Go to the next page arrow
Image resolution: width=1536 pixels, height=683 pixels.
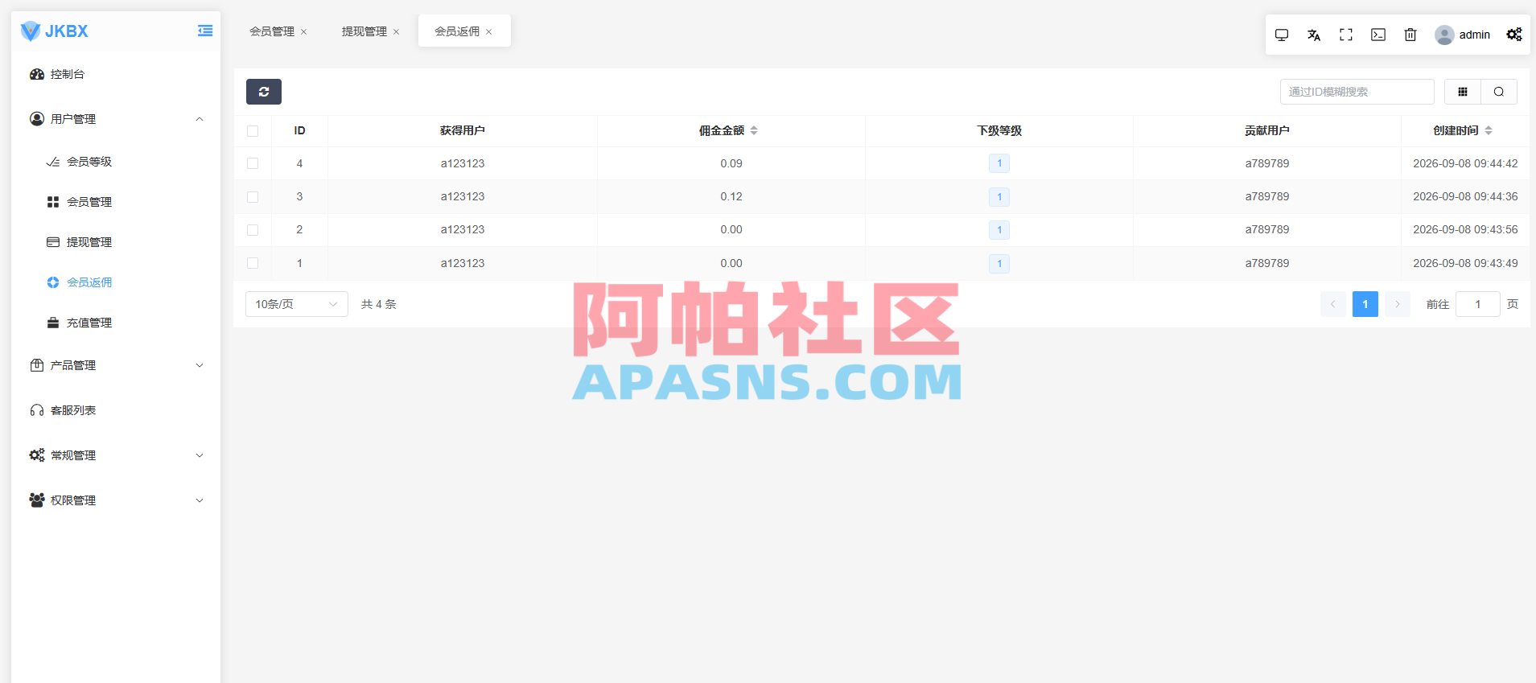pyautogui.click(x=1398, y=304)
